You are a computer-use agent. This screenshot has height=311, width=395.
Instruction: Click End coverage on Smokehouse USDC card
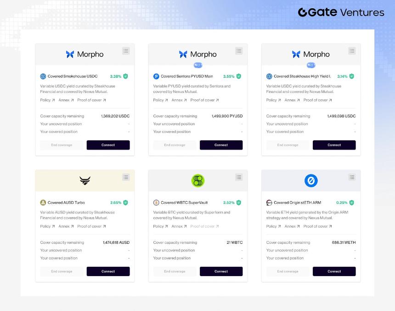coord(62,145)
